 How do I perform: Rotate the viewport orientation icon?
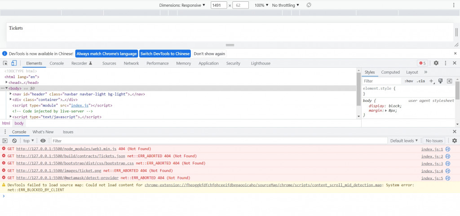(309, 5)
